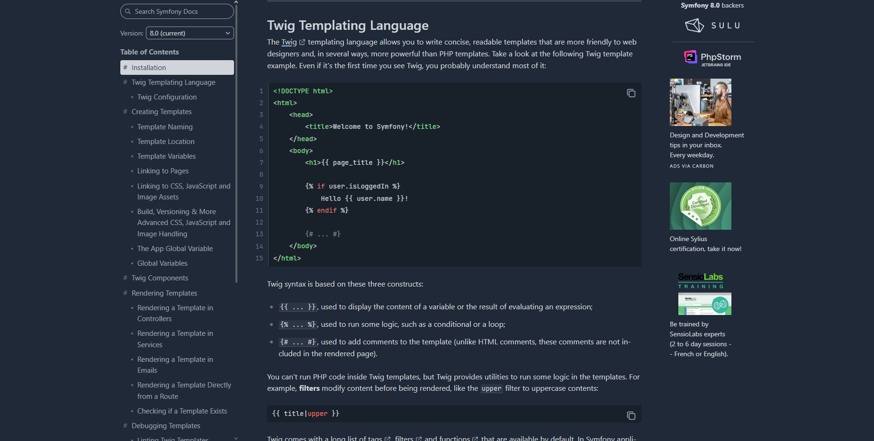Viewport: 874px width, 441px height.
Task: Open the Sulu backer logo
Action: pos(712,26)
